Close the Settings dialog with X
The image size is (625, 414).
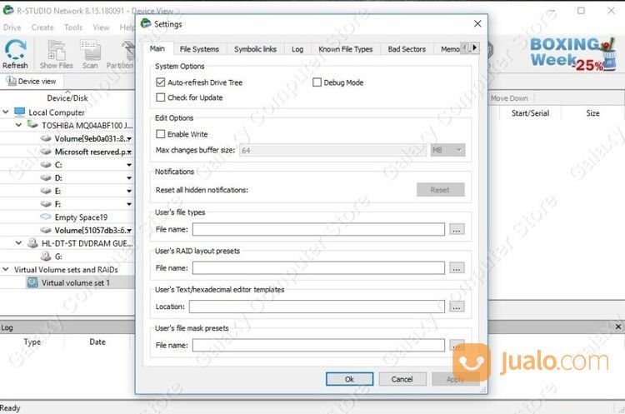point(477,23)
